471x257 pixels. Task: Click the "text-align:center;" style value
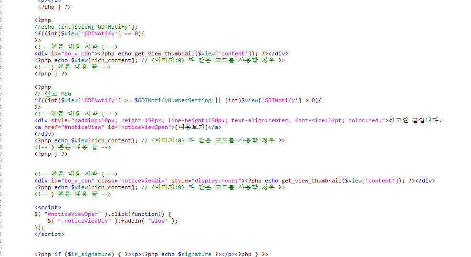(261, 120)
